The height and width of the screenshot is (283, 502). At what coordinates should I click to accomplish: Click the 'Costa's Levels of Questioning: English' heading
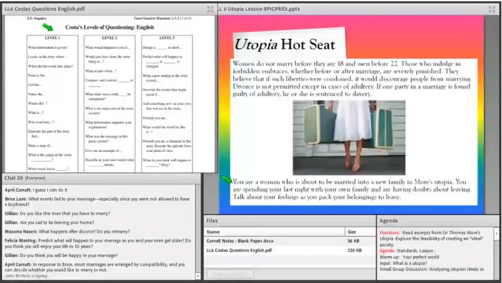[x=110, y=27]
